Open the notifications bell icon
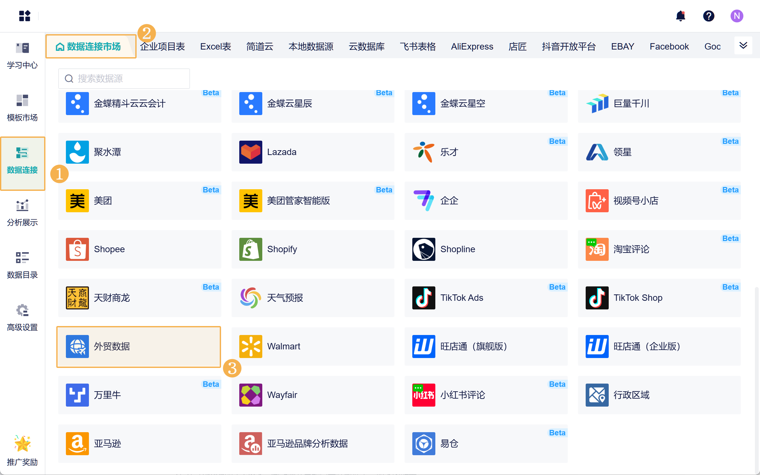Screen dimensions: 760x475 pyautogui.click(x=680, y=16)
